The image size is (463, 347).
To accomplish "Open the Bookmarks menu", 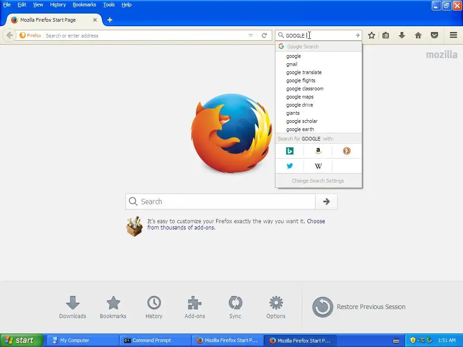I will [x=85, y=5].
